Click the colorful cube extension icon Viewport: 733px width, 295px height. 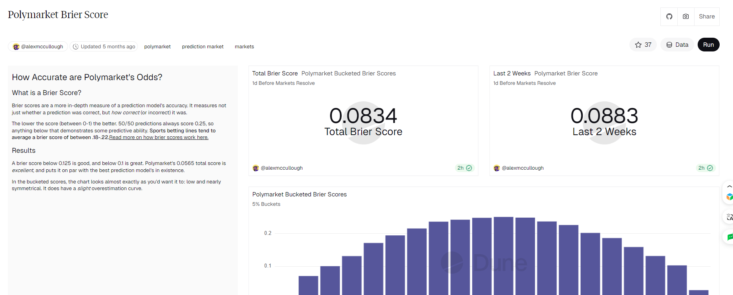click(x=729, y=197)
